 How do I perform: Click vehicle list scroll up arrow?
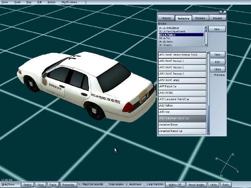[x=208, y=53]
